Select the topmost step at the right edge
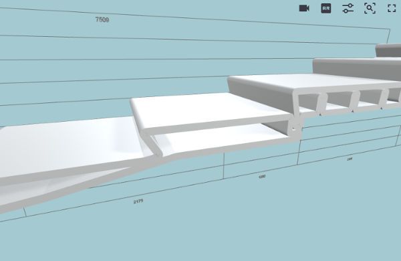Screen dimensions: 401x261 click(x=388, y=50)
